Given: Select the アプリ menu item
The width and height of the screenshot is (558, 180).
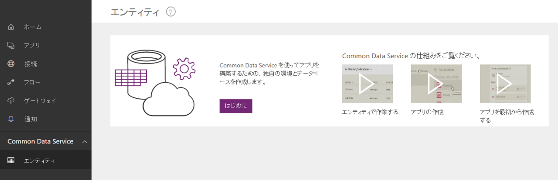Looking at the screenshot, I should (x=32, y=45).
